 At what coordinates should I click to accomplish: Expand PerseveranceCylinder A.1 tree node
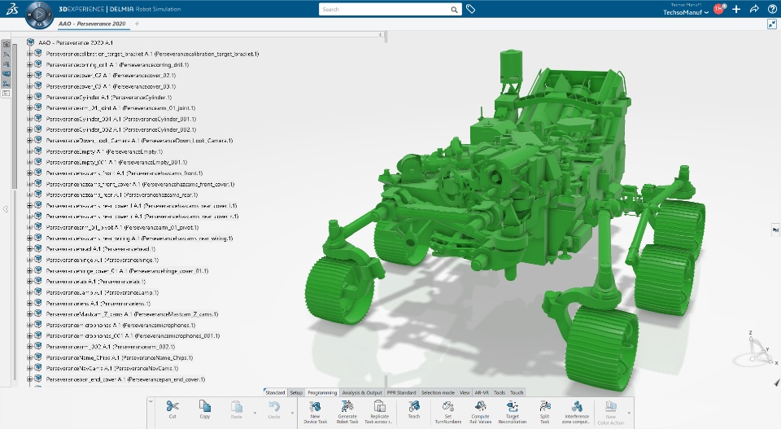point(29,97)
